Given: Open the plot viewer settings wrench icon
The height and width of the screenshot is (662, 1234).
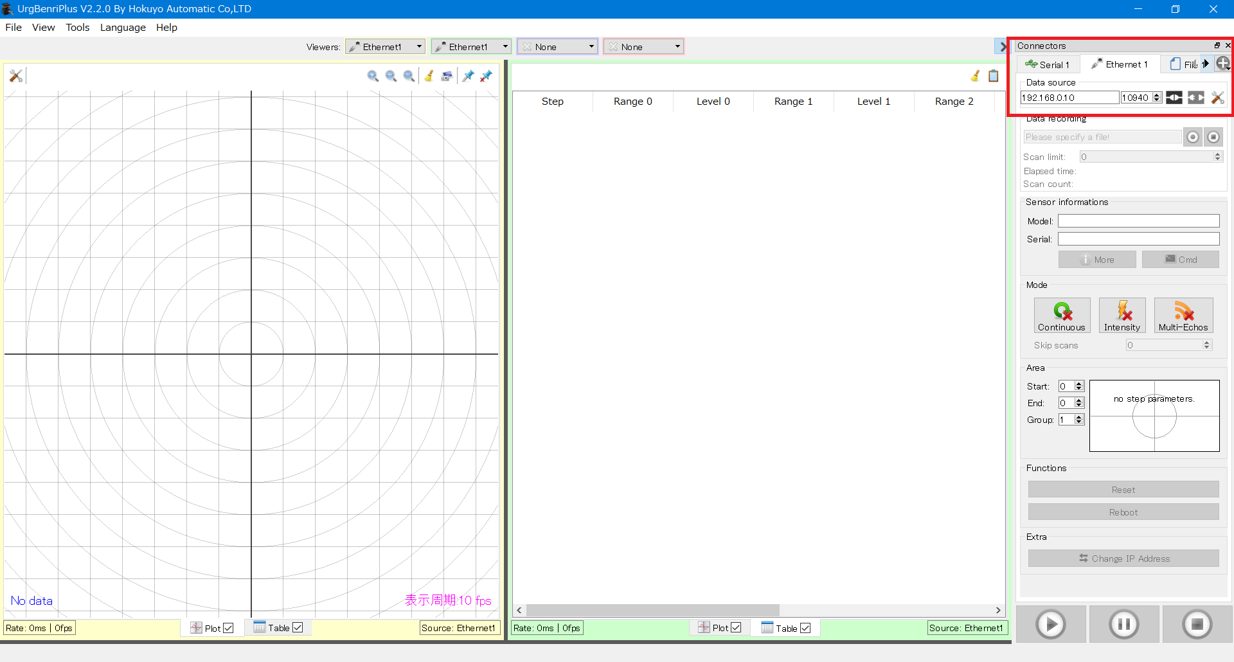Looking at the screenshot, I should click(x=16, y=76).
